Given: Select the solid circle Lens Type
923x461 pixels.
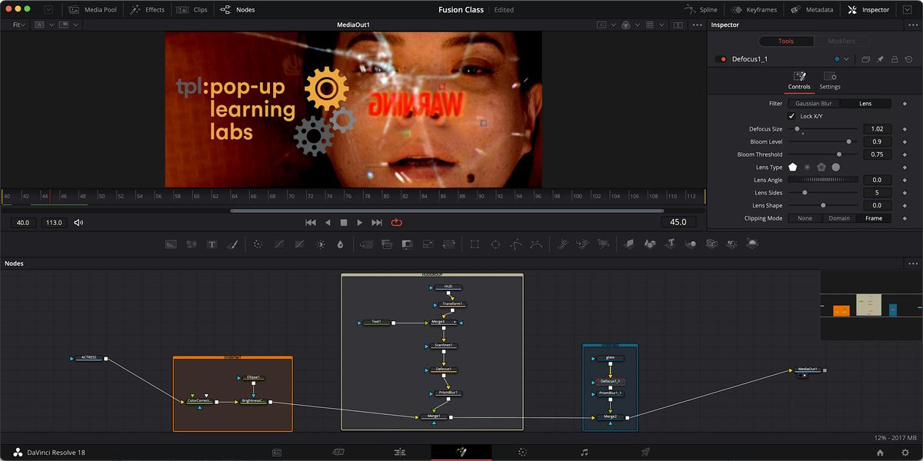Looking at the screenshot, I should point(835,167).
